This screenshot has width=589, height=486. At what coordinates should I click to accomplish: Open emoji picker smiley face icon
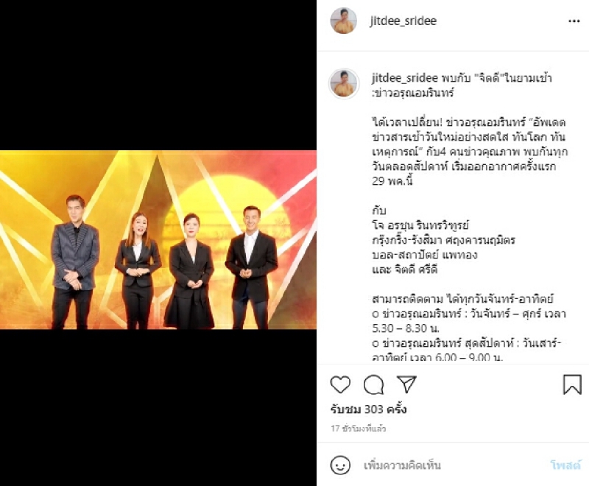(340, 465)
